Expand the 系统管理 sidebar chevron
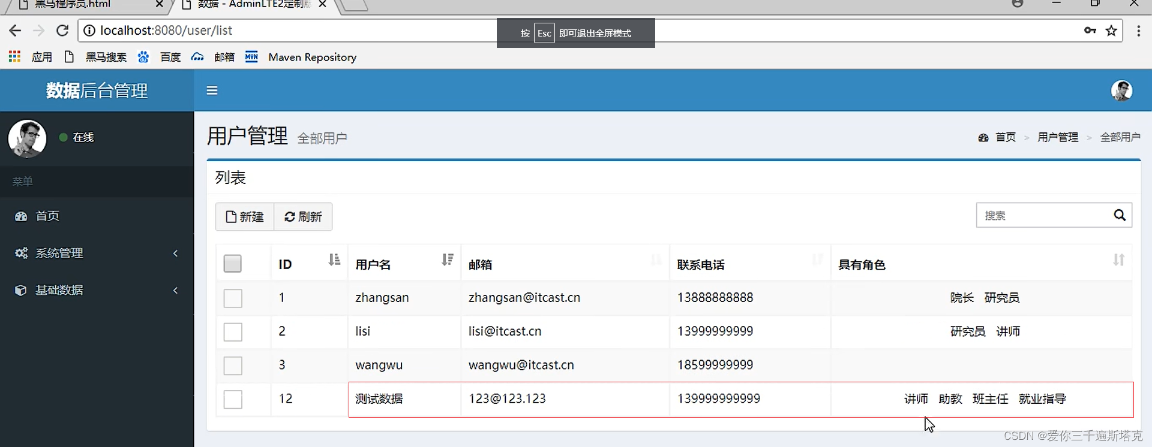The image size is (1152, 447). [x=175, y=253]
